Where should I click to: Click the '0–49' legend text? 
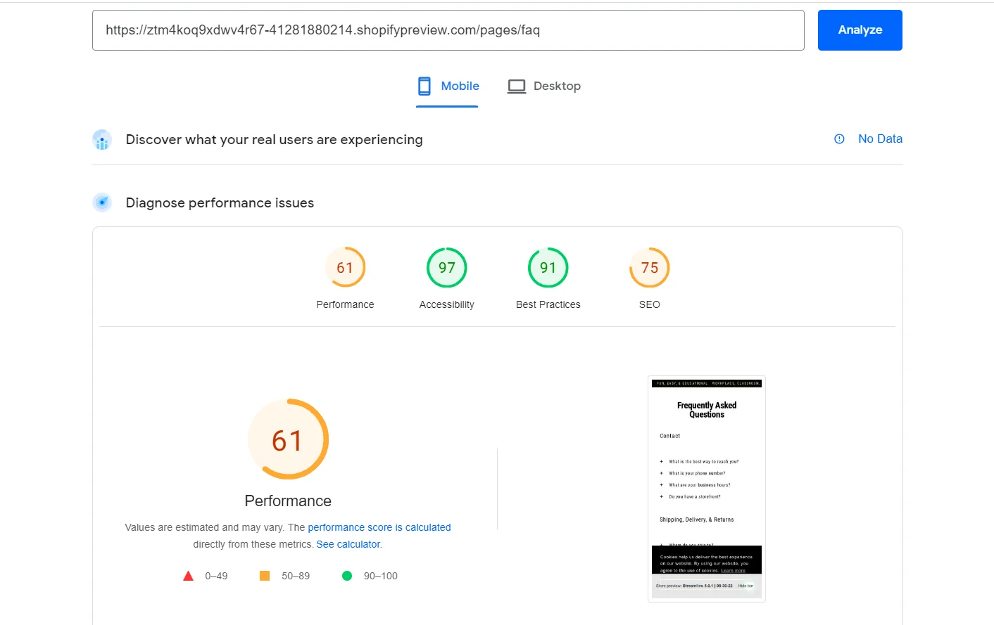pos(216,576)
